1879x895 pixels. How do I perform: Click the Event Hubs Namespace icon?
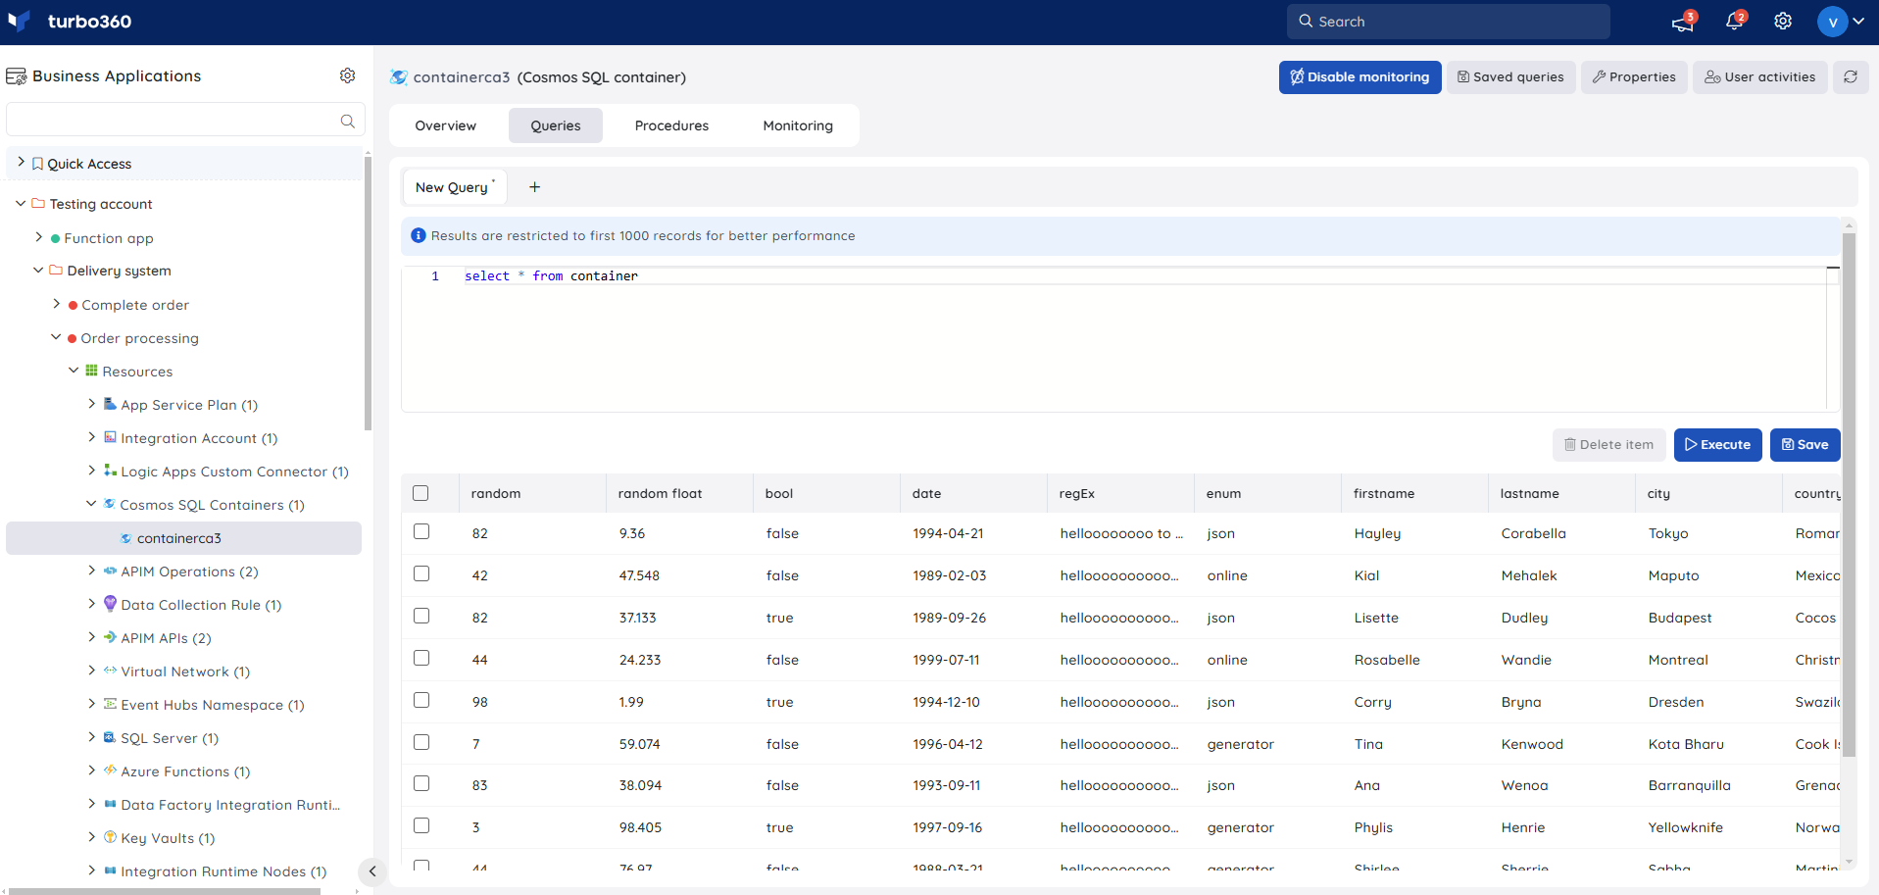110,704
